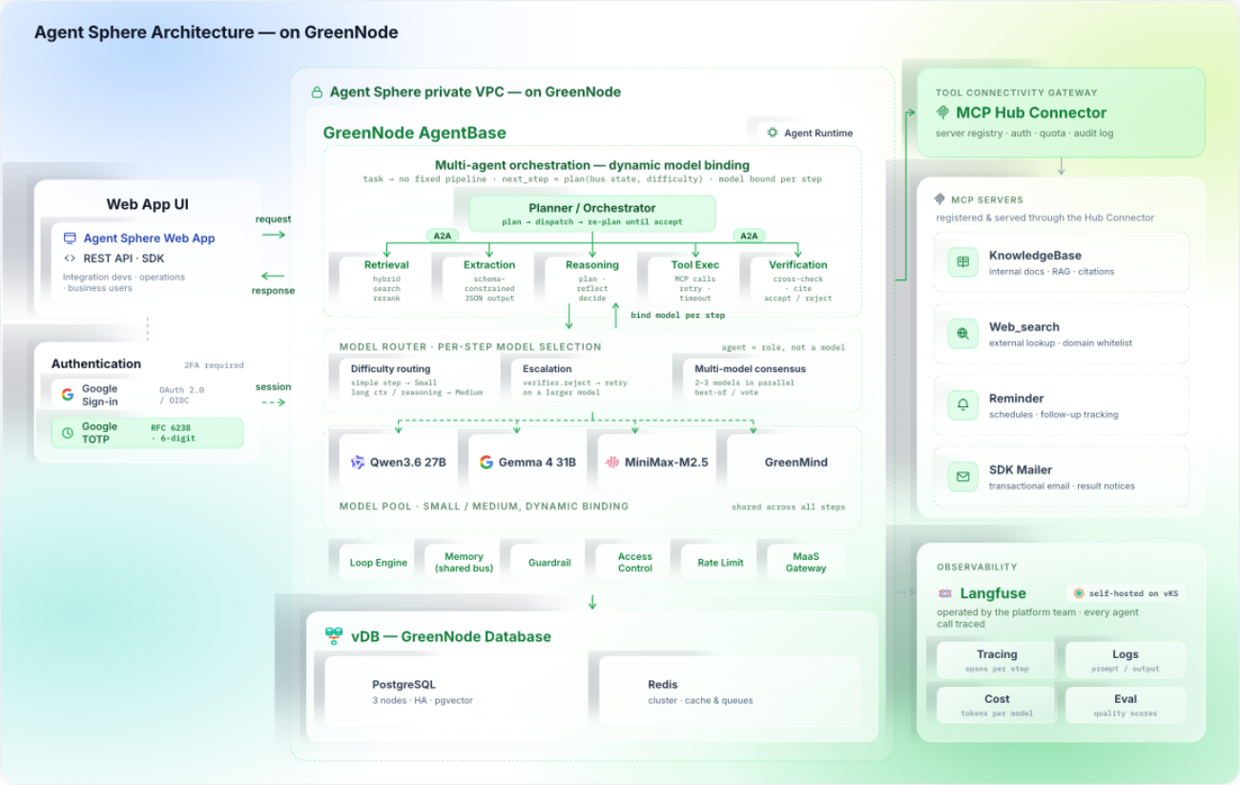Select the Memory (shared bus) block

[x=465, y=563]
